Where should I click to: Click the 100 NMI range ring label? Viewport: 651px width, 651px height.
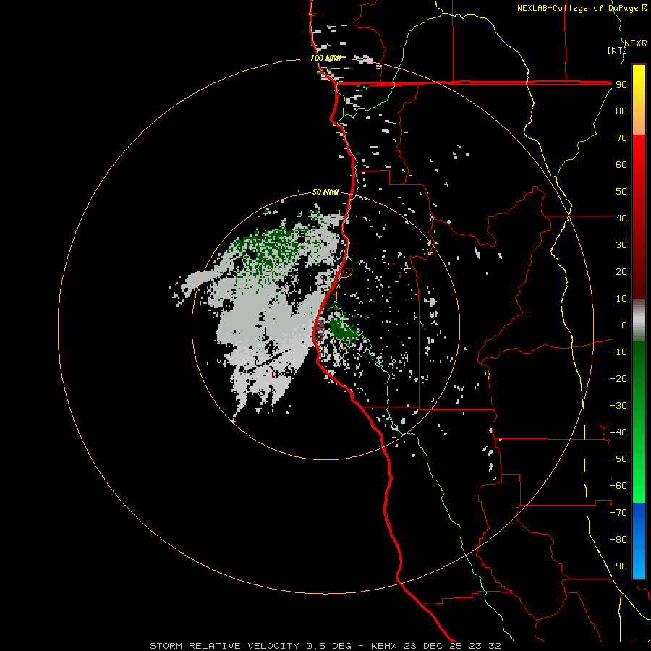click(325, 58)
